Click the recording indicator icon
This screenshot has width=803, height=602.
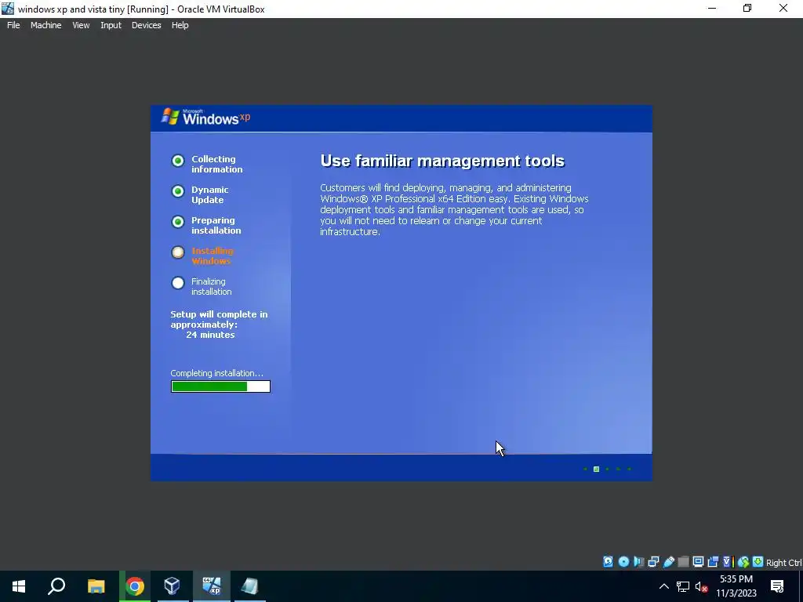(713, 562)
